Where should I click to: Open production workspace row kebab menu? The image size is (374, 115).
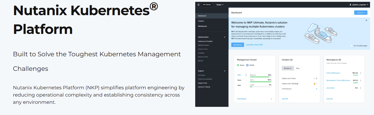coord(361,88)
